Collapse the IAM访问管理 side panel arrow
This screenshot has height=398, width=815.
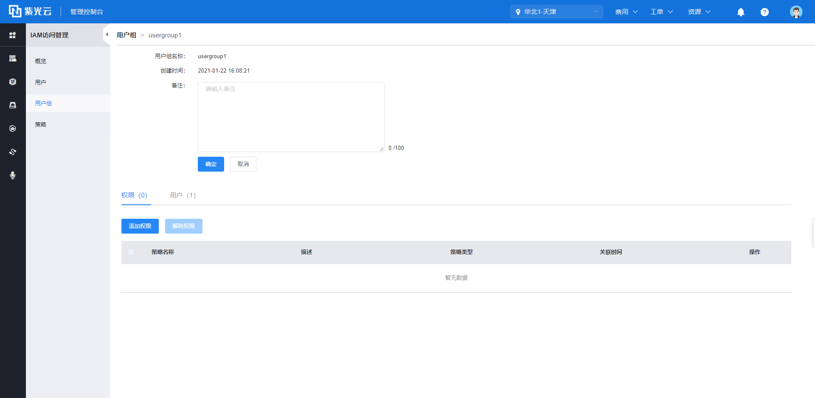tap(107, 35)
